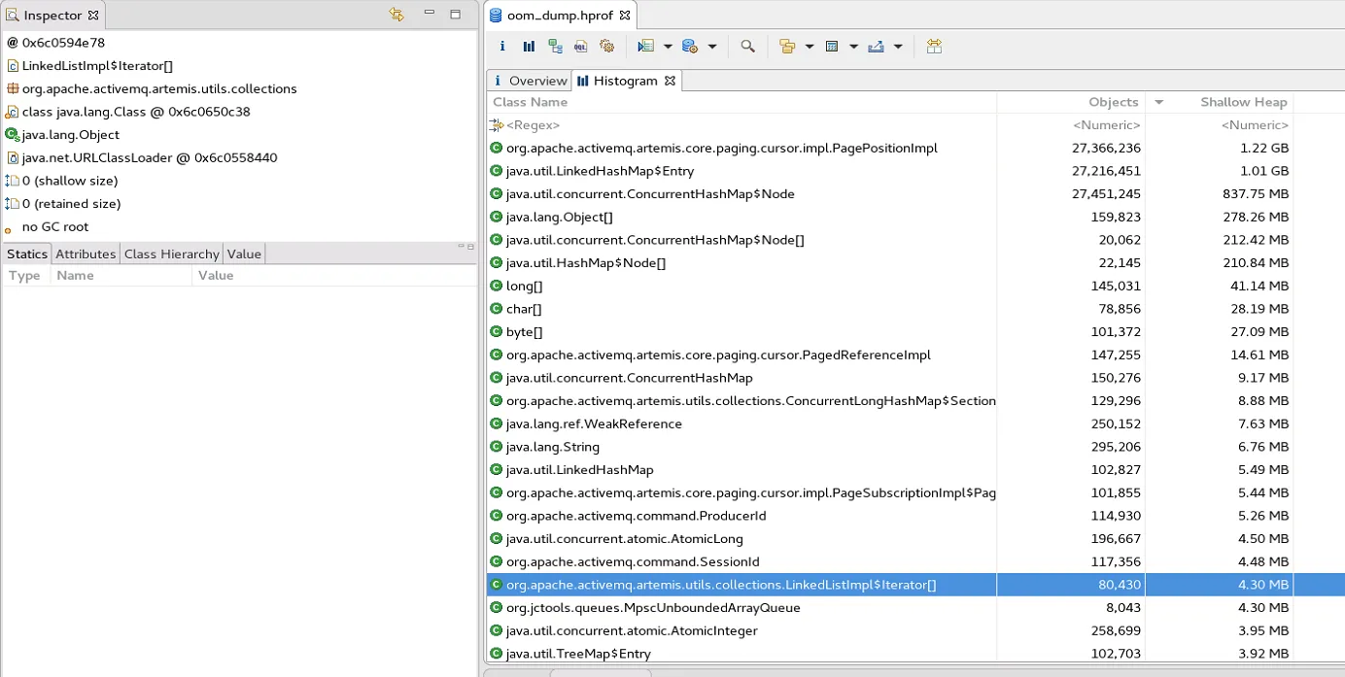The width and height of the screenshot is (1345, 677).
Task: Open dropdown beside run expert report icon
Action: pos(668,47)
